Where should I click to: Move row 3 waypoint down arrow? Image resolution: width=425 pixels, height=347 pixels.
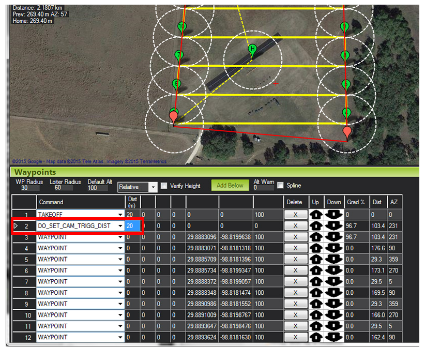click(x=334, y=237)
